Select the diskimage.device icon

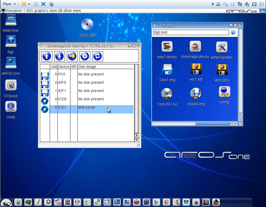[195, 47]
